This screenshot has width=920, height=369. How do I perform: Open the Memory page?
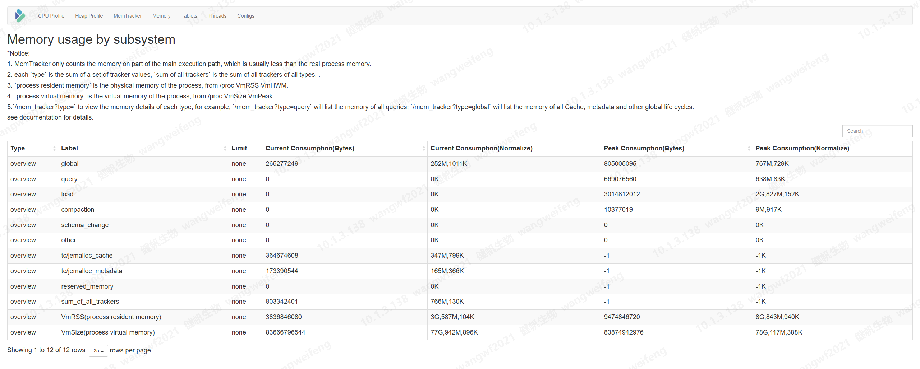[161, 16]
